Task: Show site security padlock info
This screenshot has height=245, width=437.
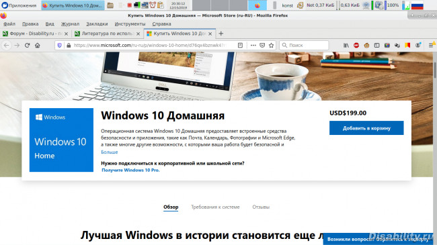Action: [x=69, y=45]
